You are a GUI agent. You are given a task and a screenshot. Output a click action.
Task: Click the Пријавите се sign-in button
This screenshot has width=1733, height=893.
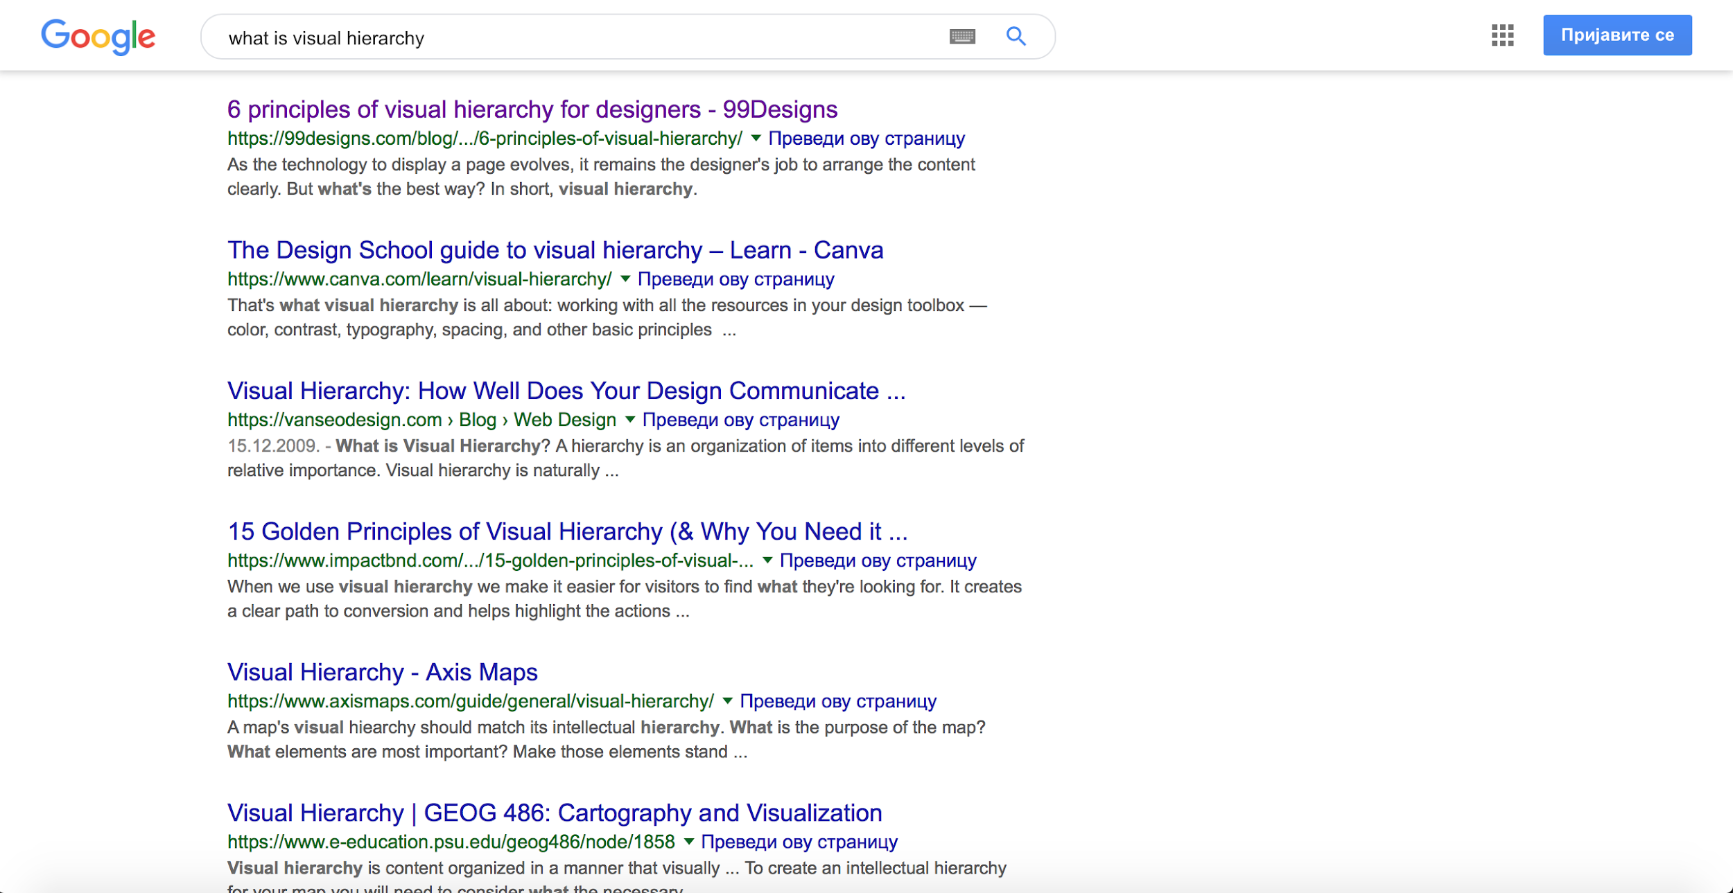click(x=1617, y=35)
